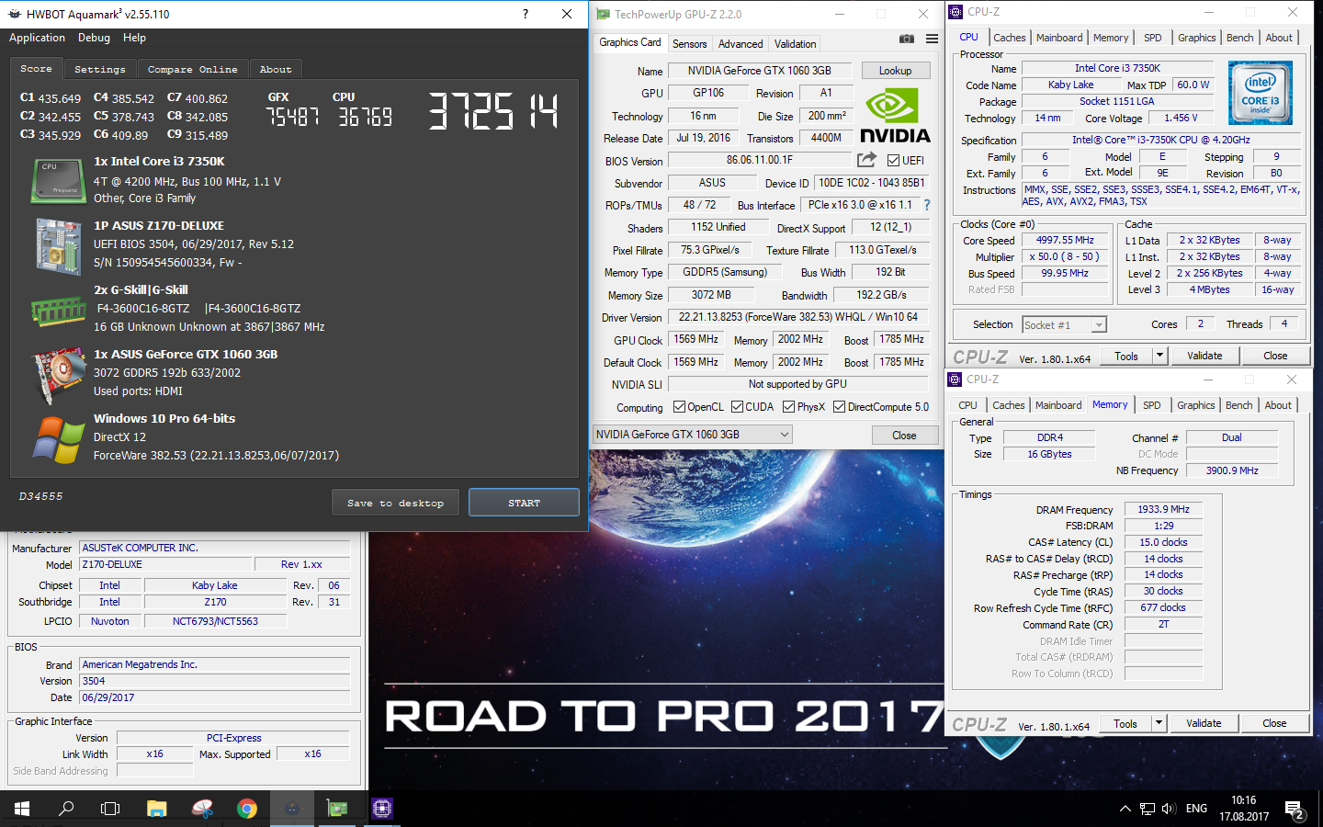The width and height of the screenshot is (1323, 827).
Task: Show hidden system tray icons
Action: pyautogui.click(x=1125, y=809)
